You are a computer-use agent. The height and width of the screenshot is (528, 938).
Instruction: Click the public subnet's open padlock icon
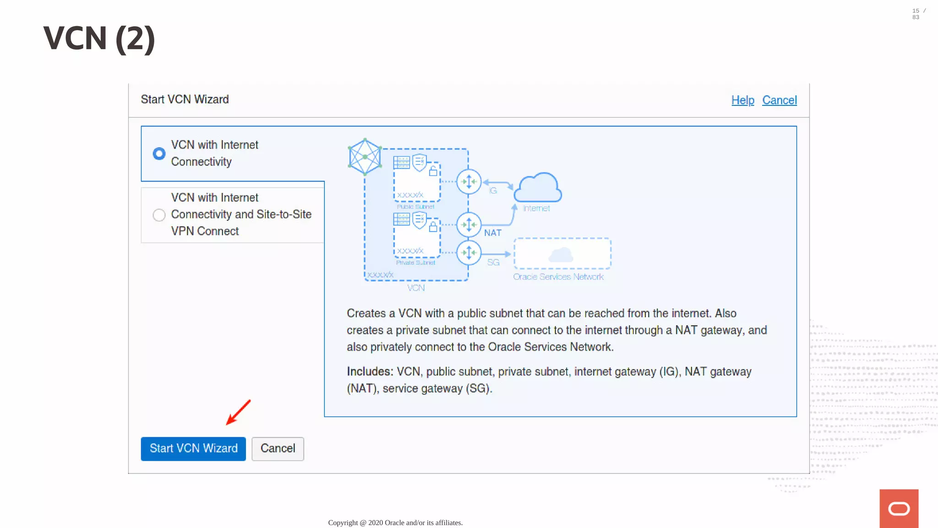pos(433,171)
